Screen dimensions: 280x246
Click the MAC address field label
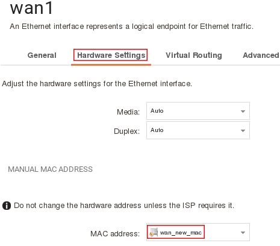[115, 234]
